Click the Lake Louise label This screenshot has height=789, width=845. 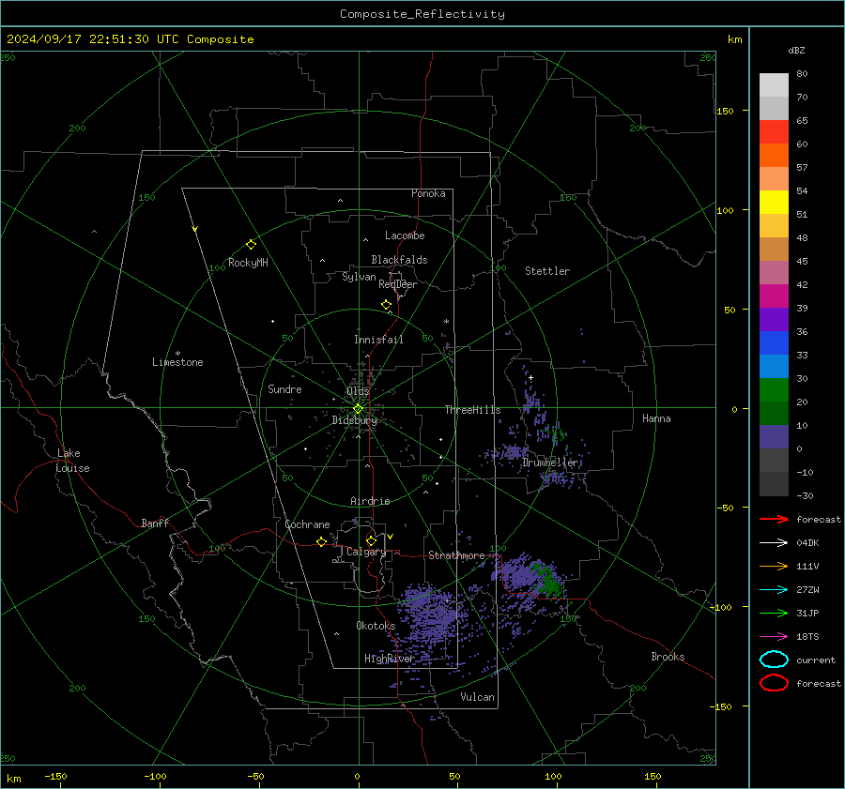click(x=72, y=461)
